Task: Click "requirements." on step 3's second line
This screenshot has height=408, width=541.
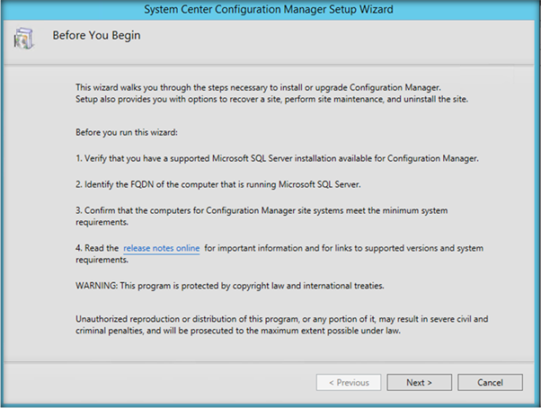Action: [102, 222]
